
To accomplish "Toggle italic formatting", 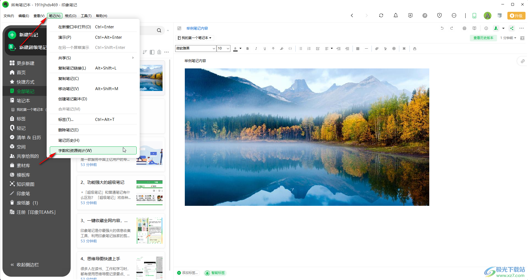I will 256,49.
